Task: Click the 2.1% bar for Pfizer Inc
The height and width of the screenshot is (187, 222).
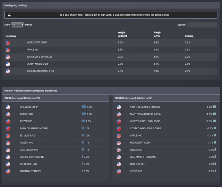Action: point(83,121)
